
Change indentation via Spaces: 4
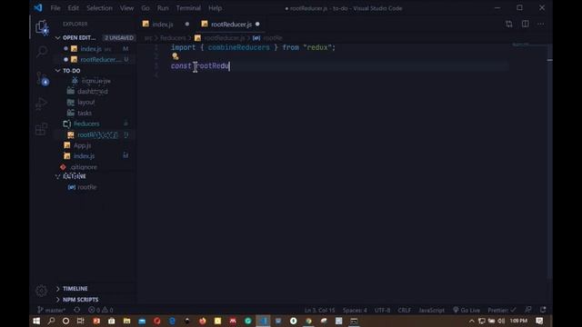355,310
